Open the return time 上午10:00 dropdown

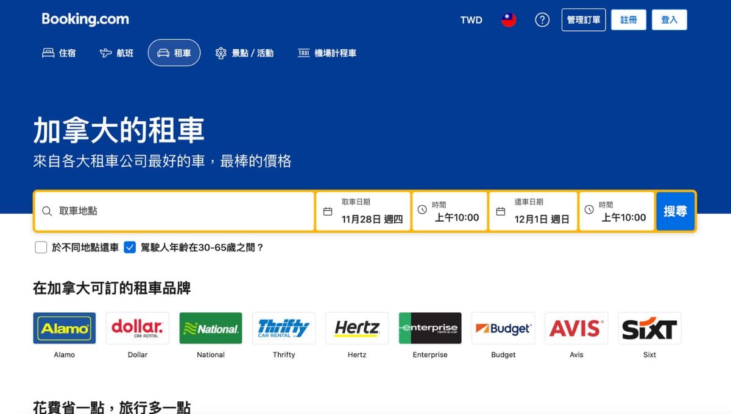pyautogui.click(x=616, y=211)
